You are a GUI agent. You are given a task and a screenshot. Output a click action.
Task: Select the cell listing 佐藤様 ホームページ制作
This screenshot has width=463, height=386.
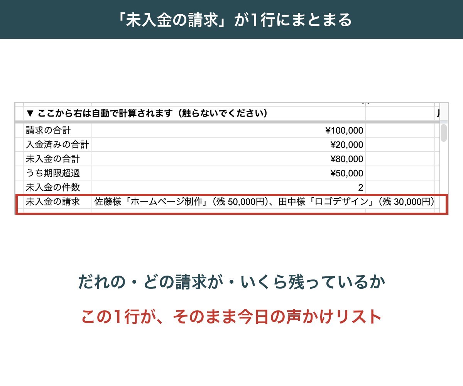click(264, 201)
